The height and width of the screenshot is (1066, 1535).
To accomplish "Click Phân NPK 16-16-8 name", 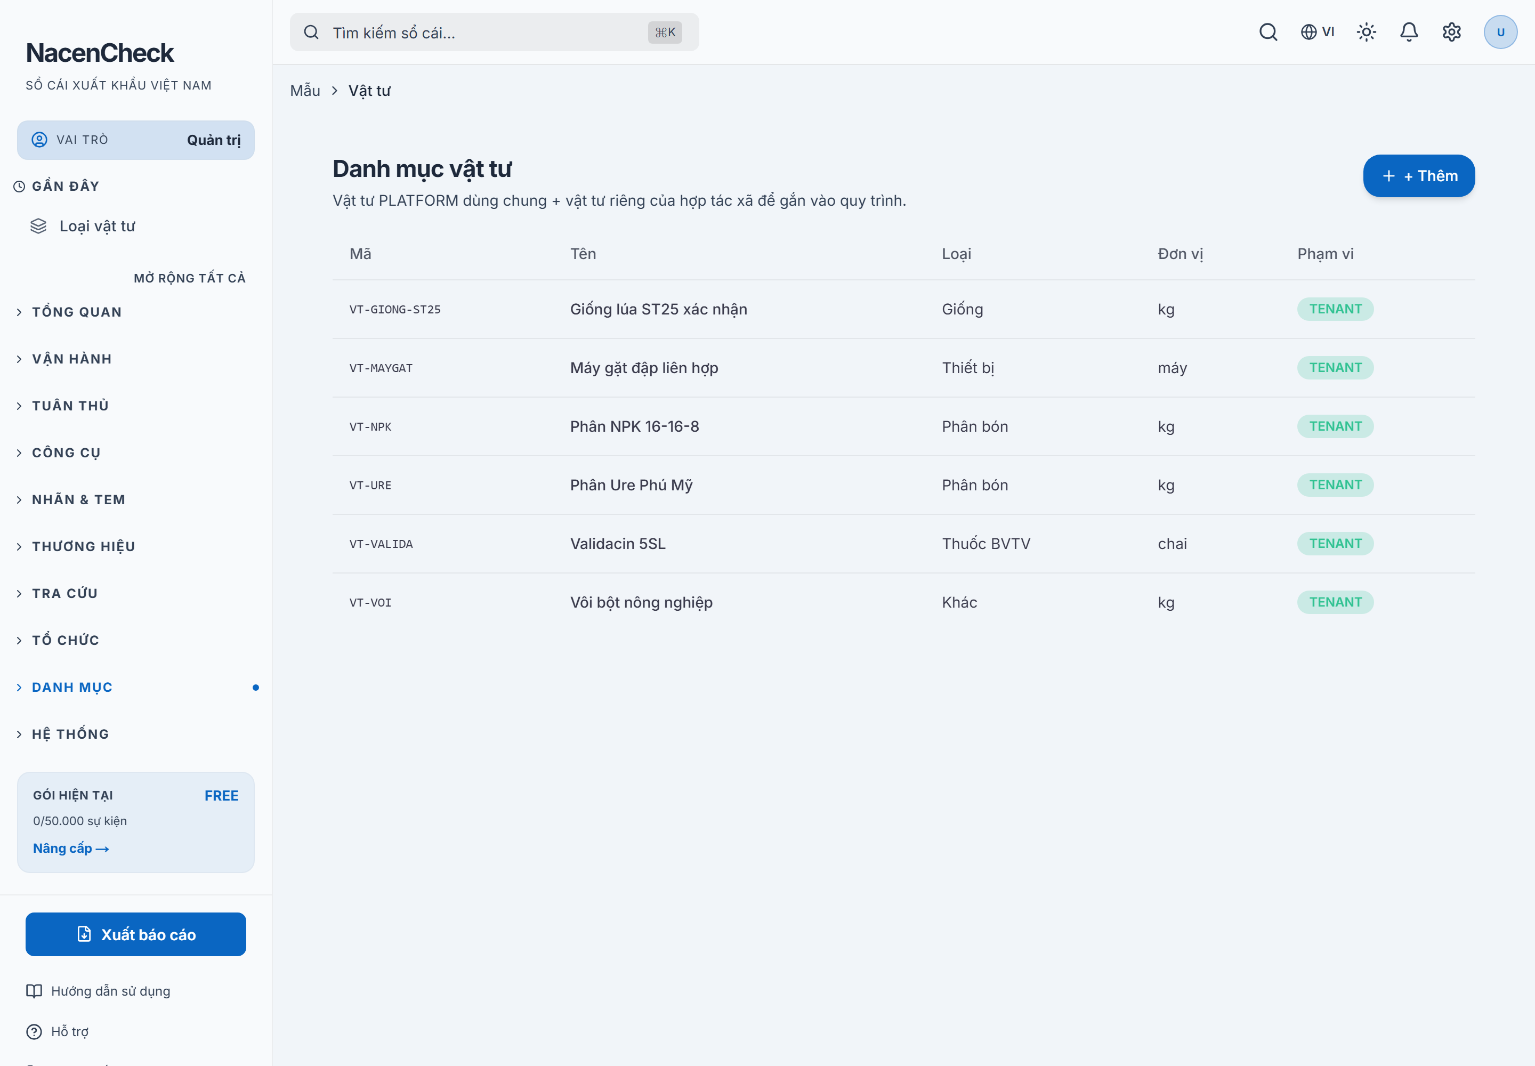I will point(635,426).
